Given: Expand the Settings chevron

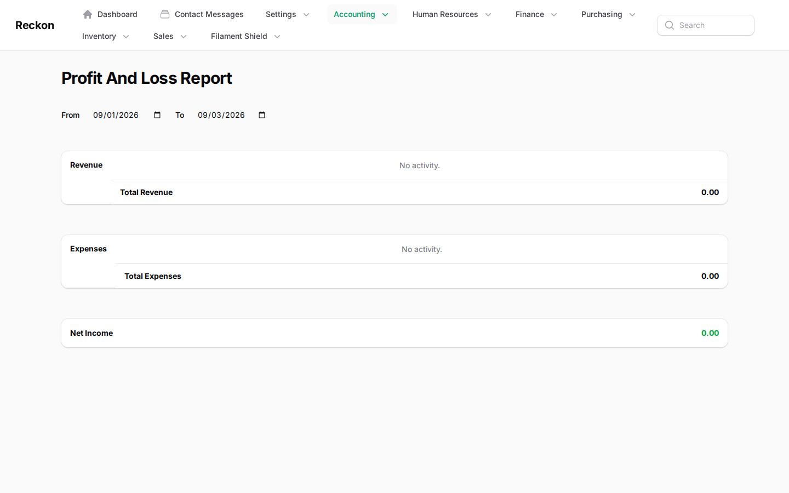Looking at the screenshot, I should coord(306,15).
